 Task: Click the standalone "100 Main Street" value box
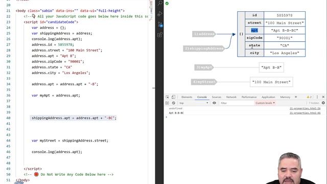[271, 82]
